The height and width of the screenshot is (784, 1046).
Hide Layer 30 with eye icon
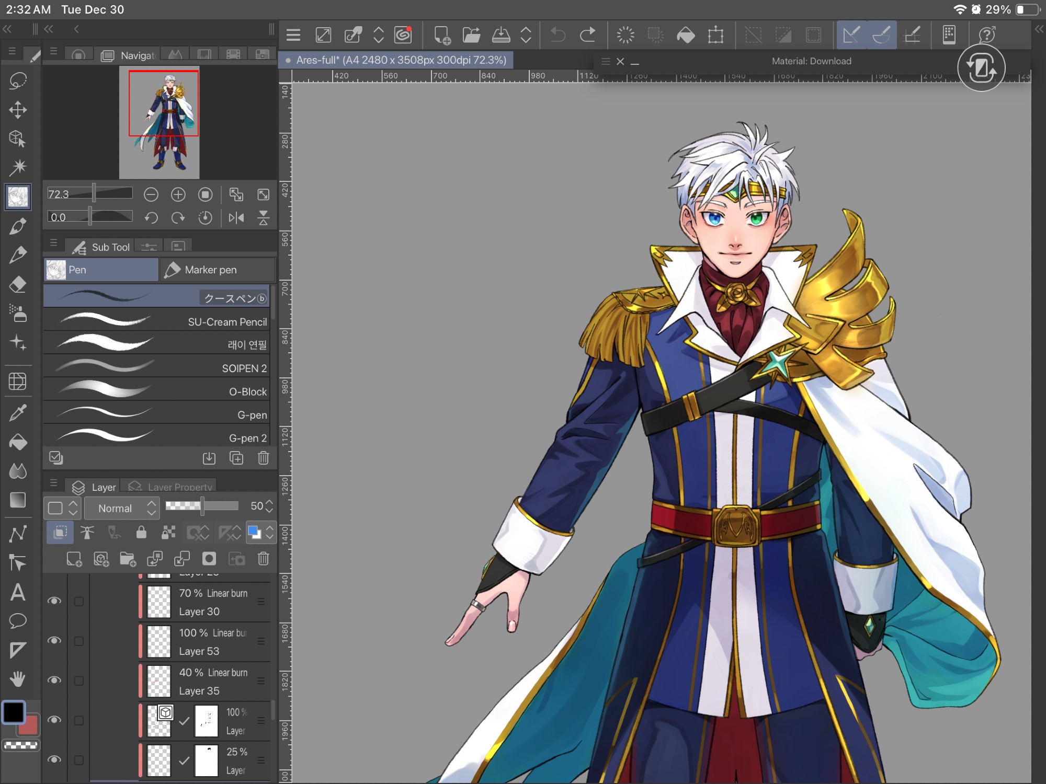[x=54, y=601]
